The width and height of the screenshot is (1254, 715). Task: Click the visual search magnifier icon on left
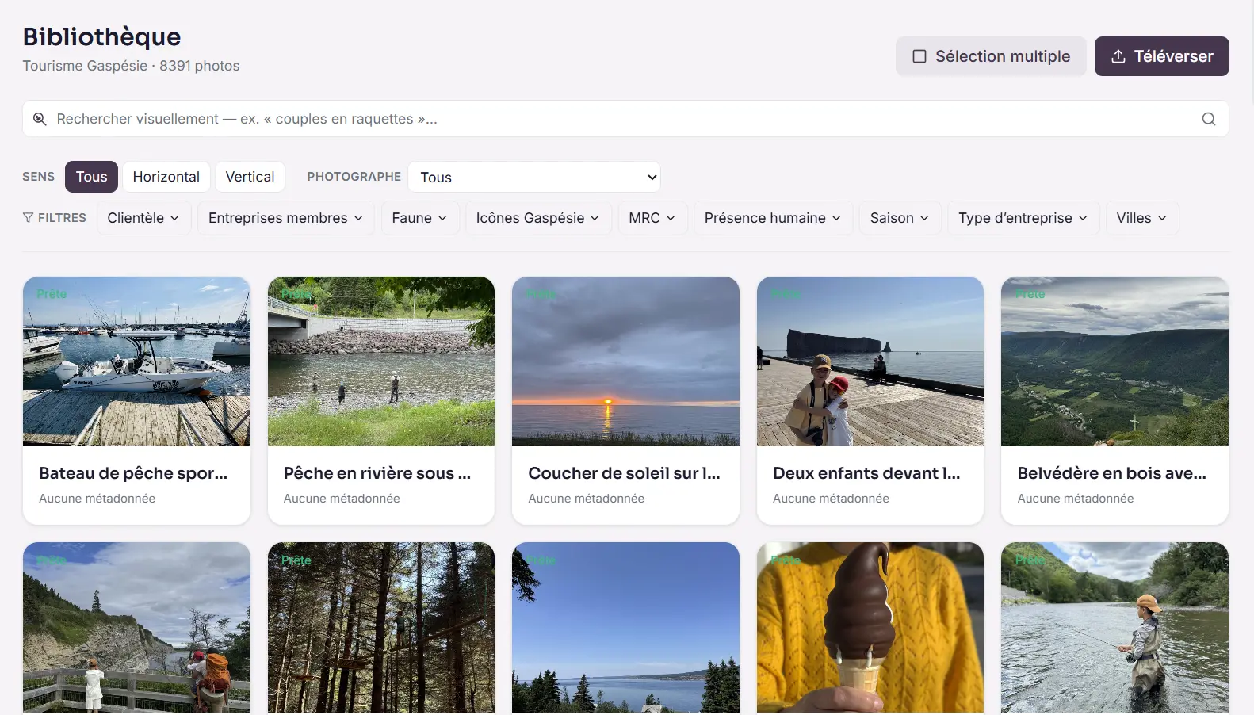point(40,119)
